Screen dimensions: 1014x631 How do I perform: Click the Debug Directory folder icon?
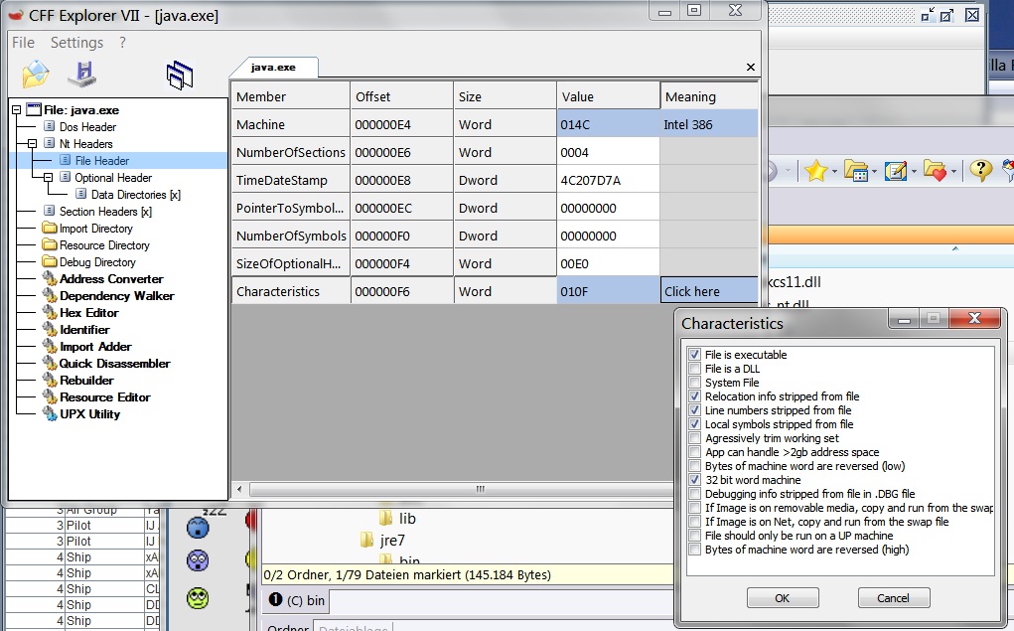[x=49, y=261]
